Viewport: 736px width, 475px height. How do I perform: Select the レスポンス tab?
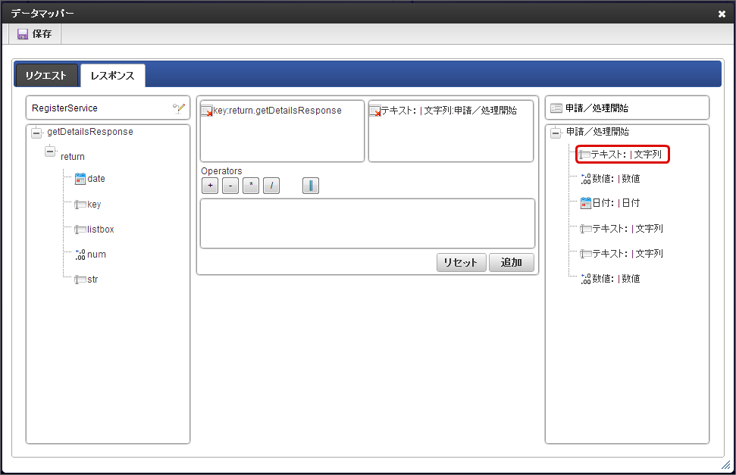coord(113,76)
